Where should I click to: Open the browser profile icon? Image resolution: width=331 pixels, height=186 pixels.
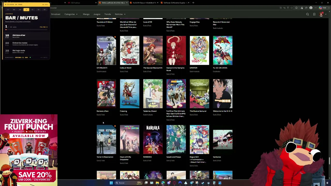311,8
